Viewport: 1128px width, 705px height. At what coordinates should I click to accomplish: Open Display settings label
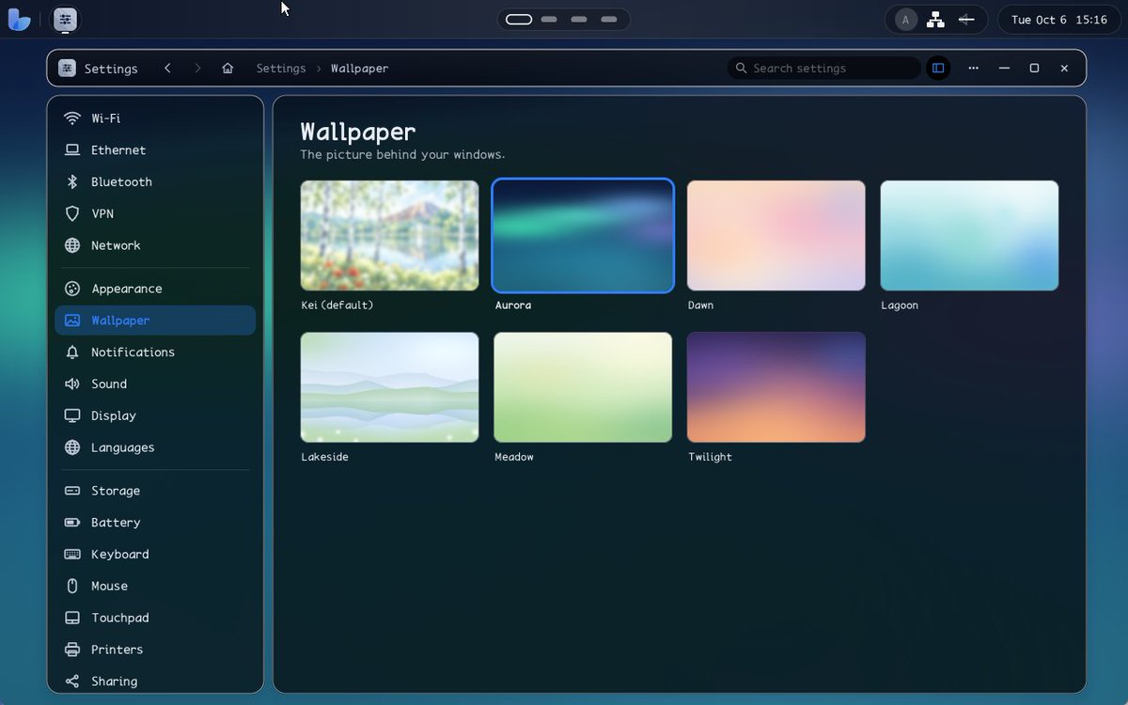pos(114,415)
